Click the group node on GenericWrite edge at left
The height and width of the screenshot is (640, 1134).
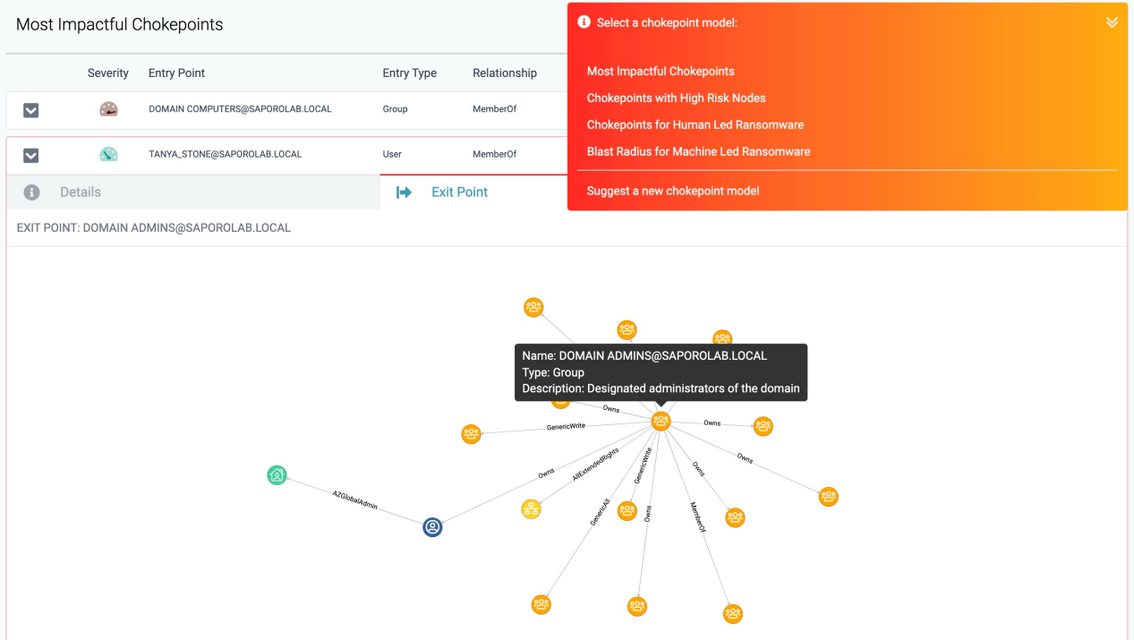[x=472, y=434]
